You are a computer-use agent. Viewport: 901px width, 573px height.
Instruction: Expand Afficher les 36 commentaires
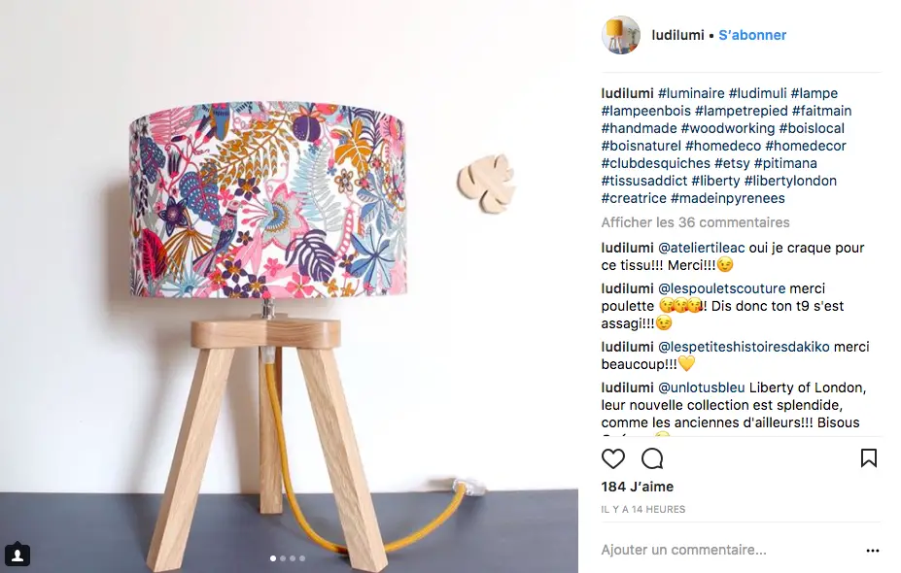pyautogui.click(x=695, y=222)
